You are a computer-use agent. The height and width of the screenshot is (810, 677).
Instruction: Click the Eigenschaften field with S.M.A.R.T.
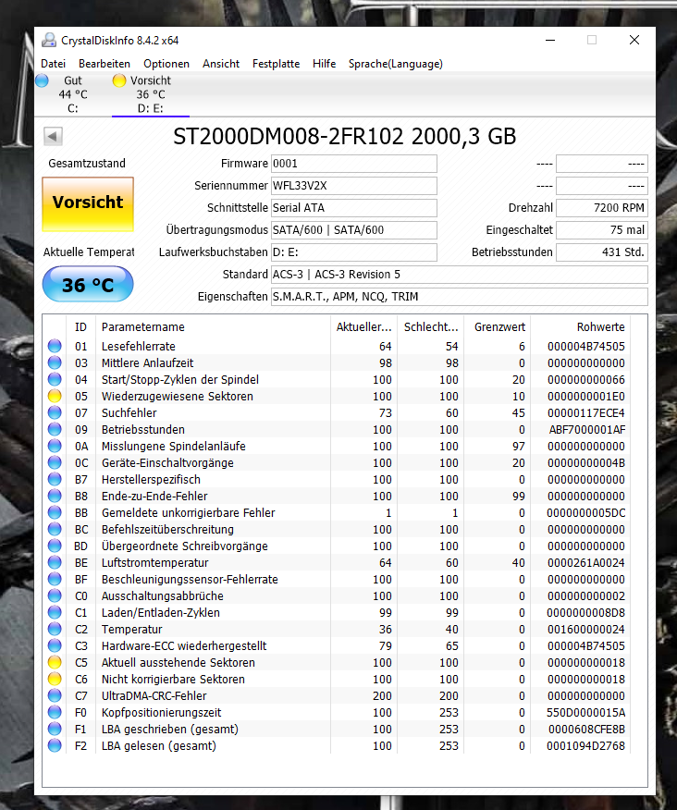click(x=460, y=297)
